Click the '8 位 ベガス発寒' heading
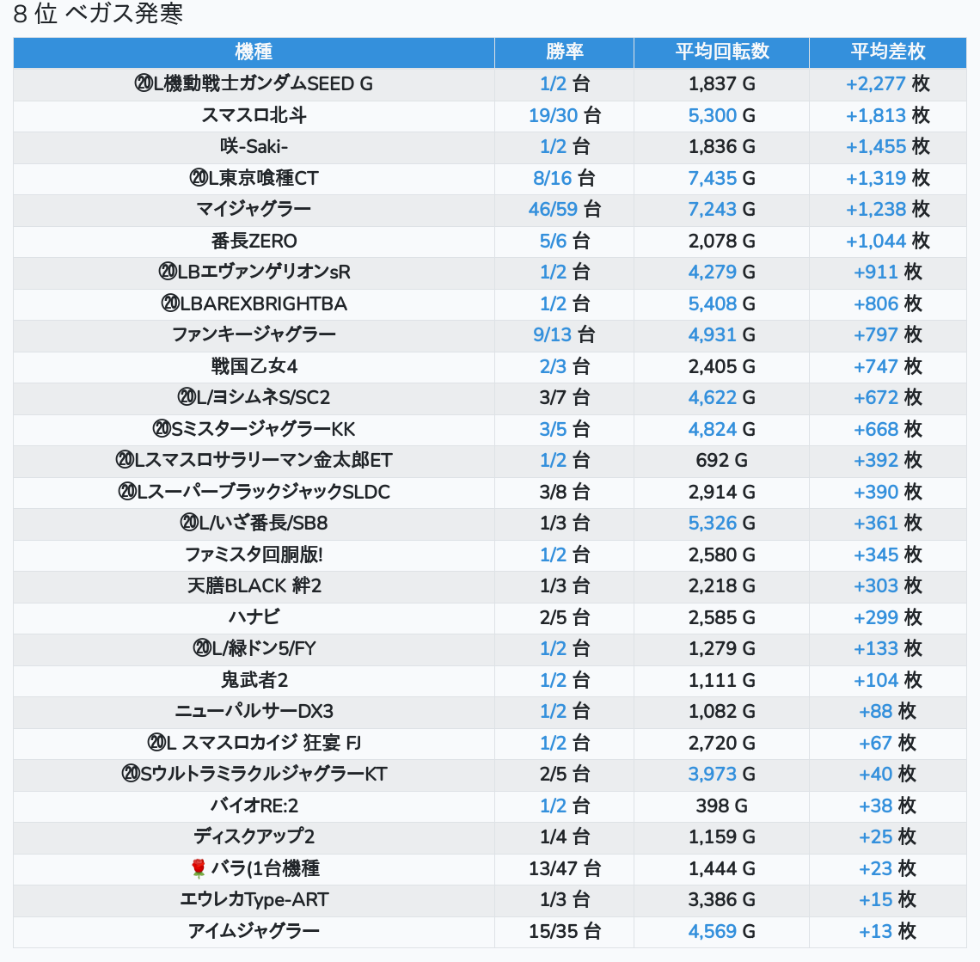The image size is (980, 962). pyautogui.click(x=98, y=14)
